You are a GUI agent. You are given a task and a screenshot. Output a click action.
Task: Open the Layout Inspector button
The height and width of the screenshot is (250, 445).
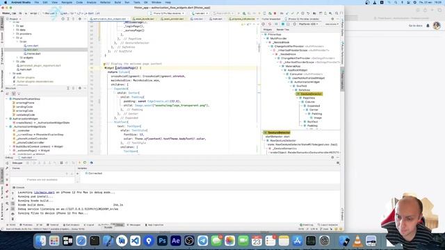[327, 225]
